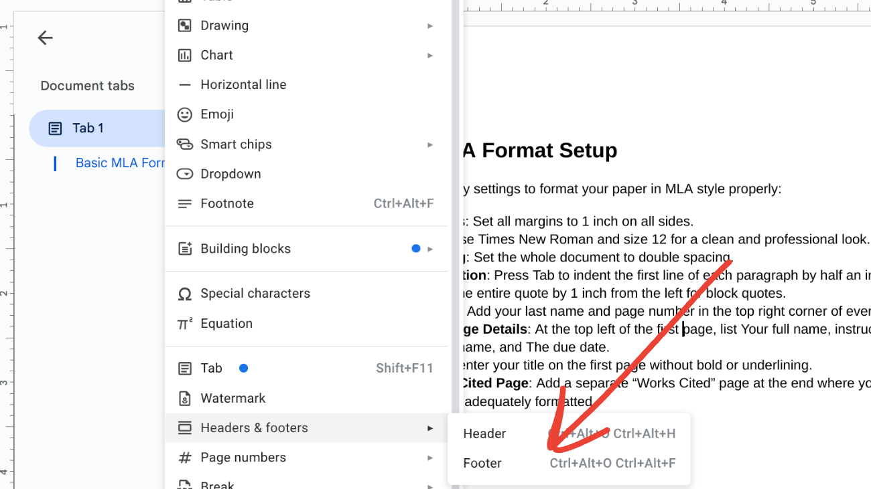Click the Chart icon
Image resolution: width=871 pixels, height=489 pixels.
[x=184, y=55]
